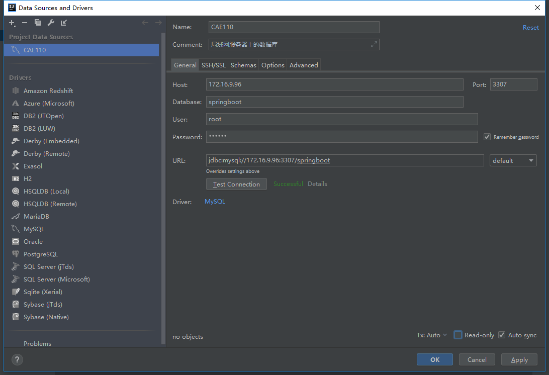
Task: Expand the Comment field with arrows icon
Action: [374, 44]
